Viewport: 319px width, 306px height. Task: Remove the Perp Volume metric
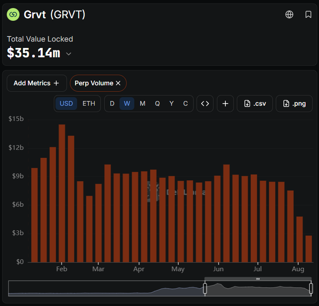(118, 83)
